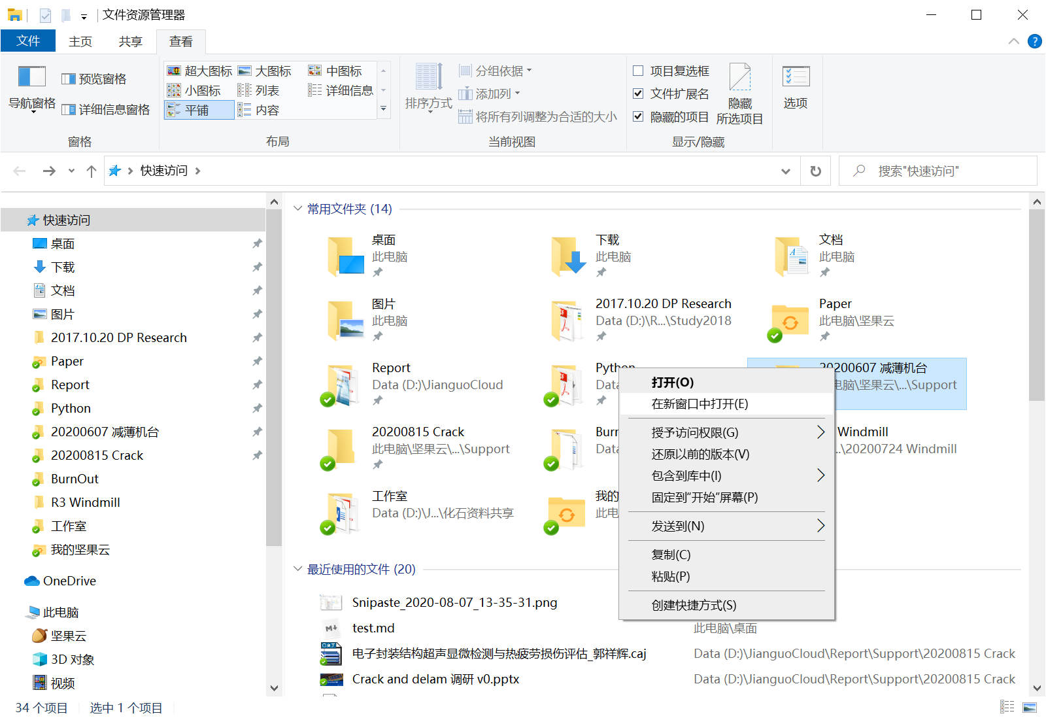Click inside the 搜索"快速访问" search box

pos(935,171)
